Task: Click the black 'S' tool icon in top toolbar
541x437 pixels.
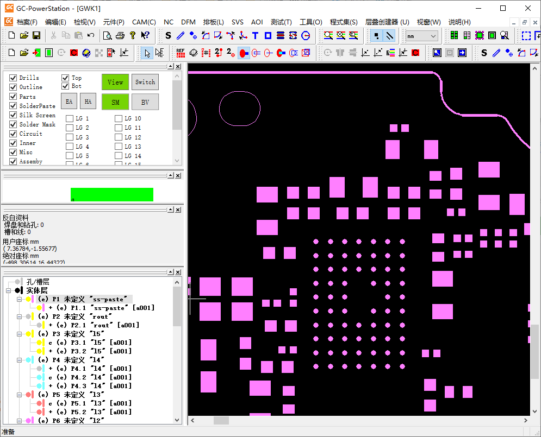Action: (x=168, y=36)
